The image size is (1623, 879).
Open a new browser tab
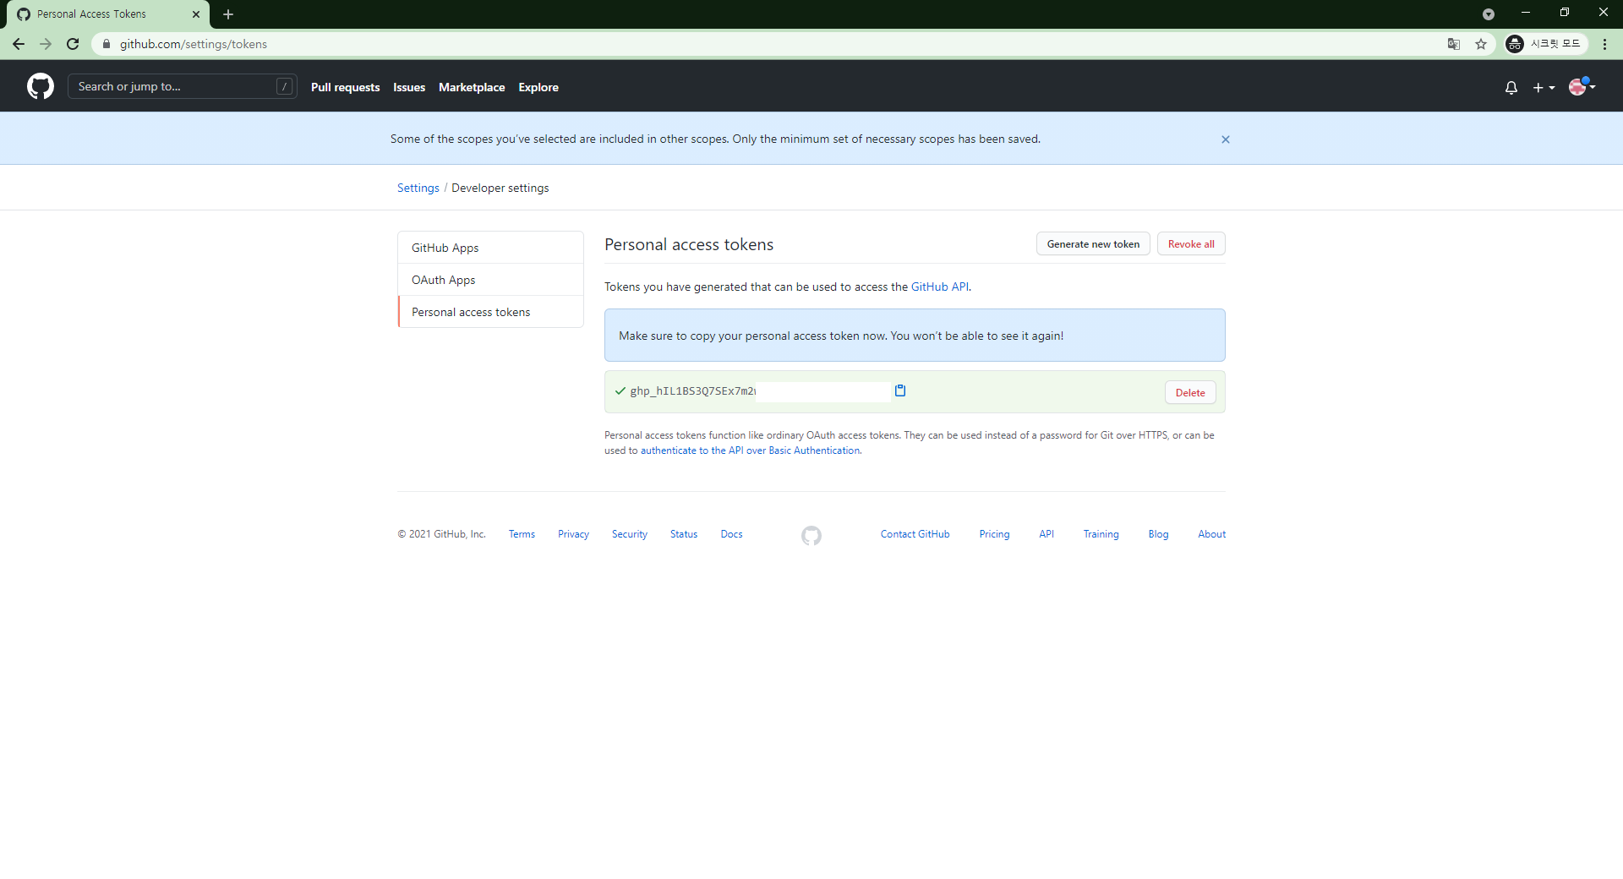pos(228,14)
